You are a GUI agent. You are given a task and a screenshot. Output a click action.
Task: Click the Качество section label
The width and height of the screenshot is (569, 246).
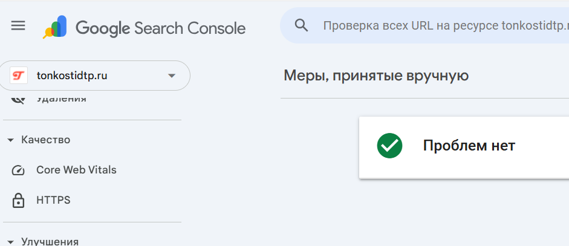click(x=45, y=140)
